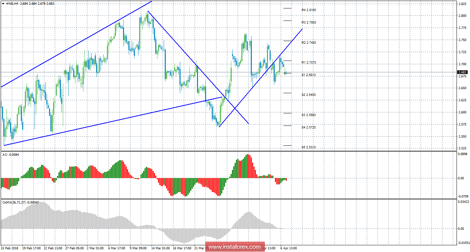
Task: Select the 6 Apr 13:00 time label
Action: point(288,248)
